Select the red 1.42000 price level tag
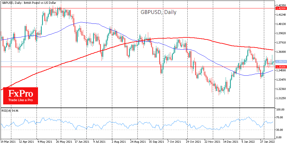Viewport: 290px width, 145px height. pyautogui.click(x=281, y=9)
